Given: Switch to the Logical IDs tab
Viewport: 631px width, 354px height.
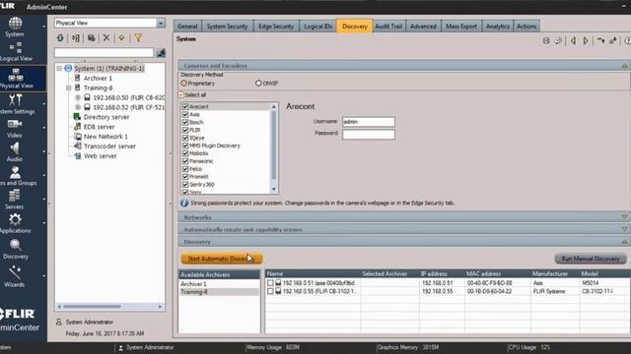Looking at the screenshot, I should coord(317,27).
